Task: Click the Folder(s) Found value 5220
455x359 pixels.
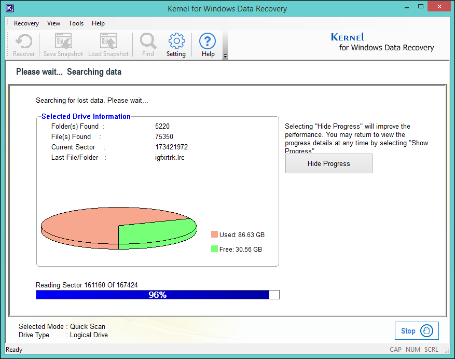Action: point(162,126)
